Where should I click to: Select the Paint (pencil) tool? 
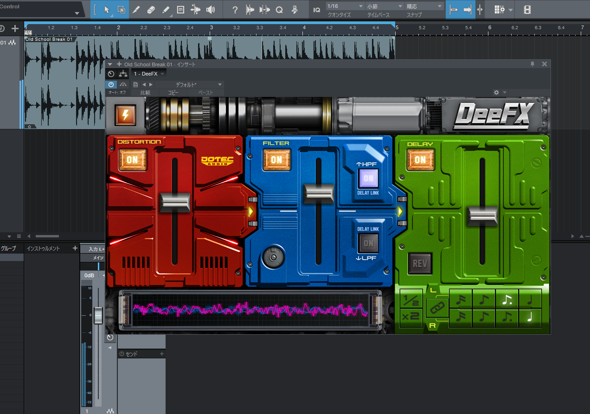(x=166, y=9)
